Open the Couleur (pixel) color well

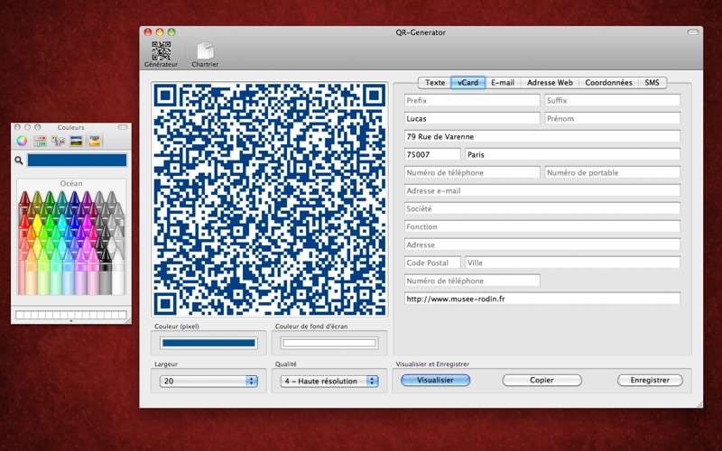pos(208,343)
